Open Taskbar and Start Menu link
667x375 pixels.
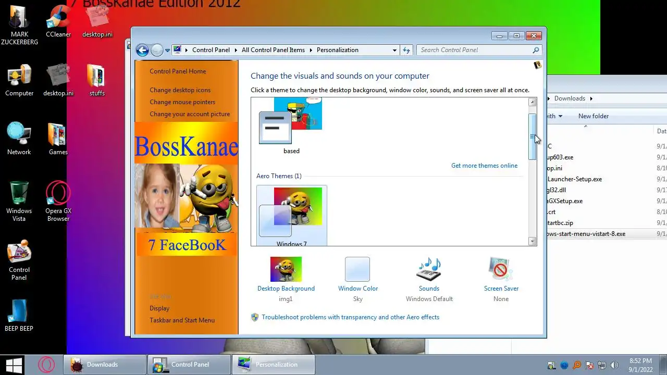click(182, 320)
